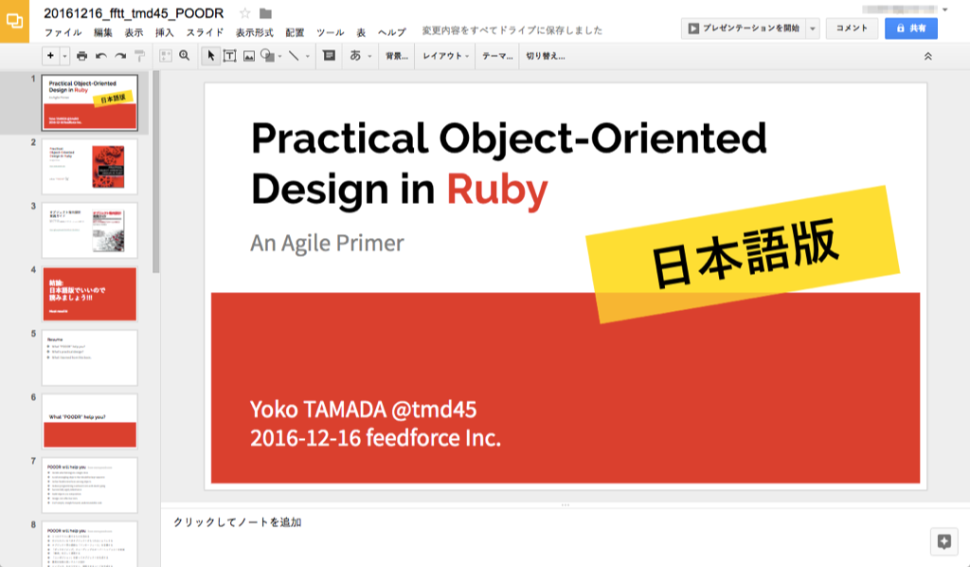The height and width of the screenshot is (567, 970).
Task: Open the スライド menu
Action: 205,32
